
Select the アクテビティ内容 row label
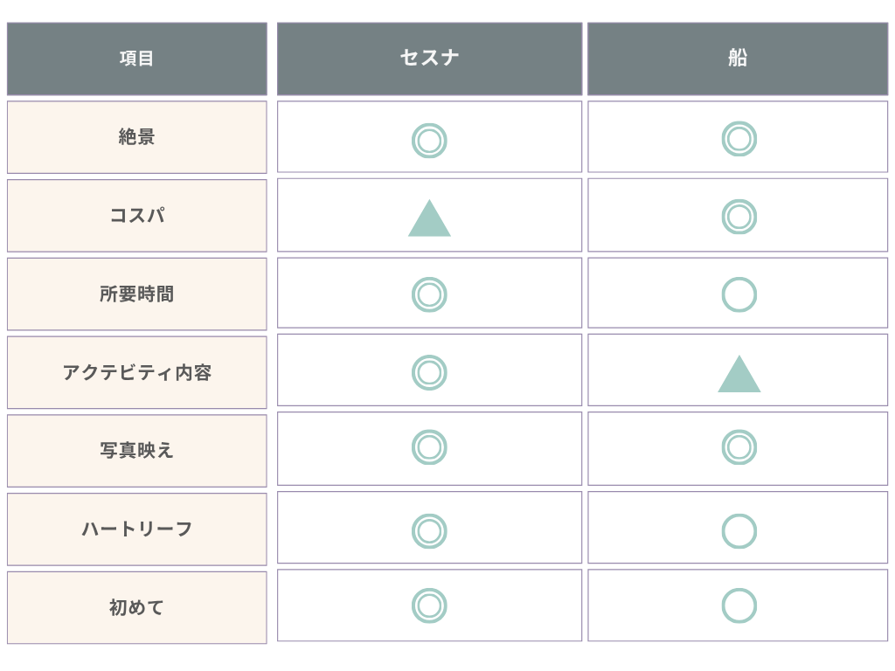click(x=137, y=372)
